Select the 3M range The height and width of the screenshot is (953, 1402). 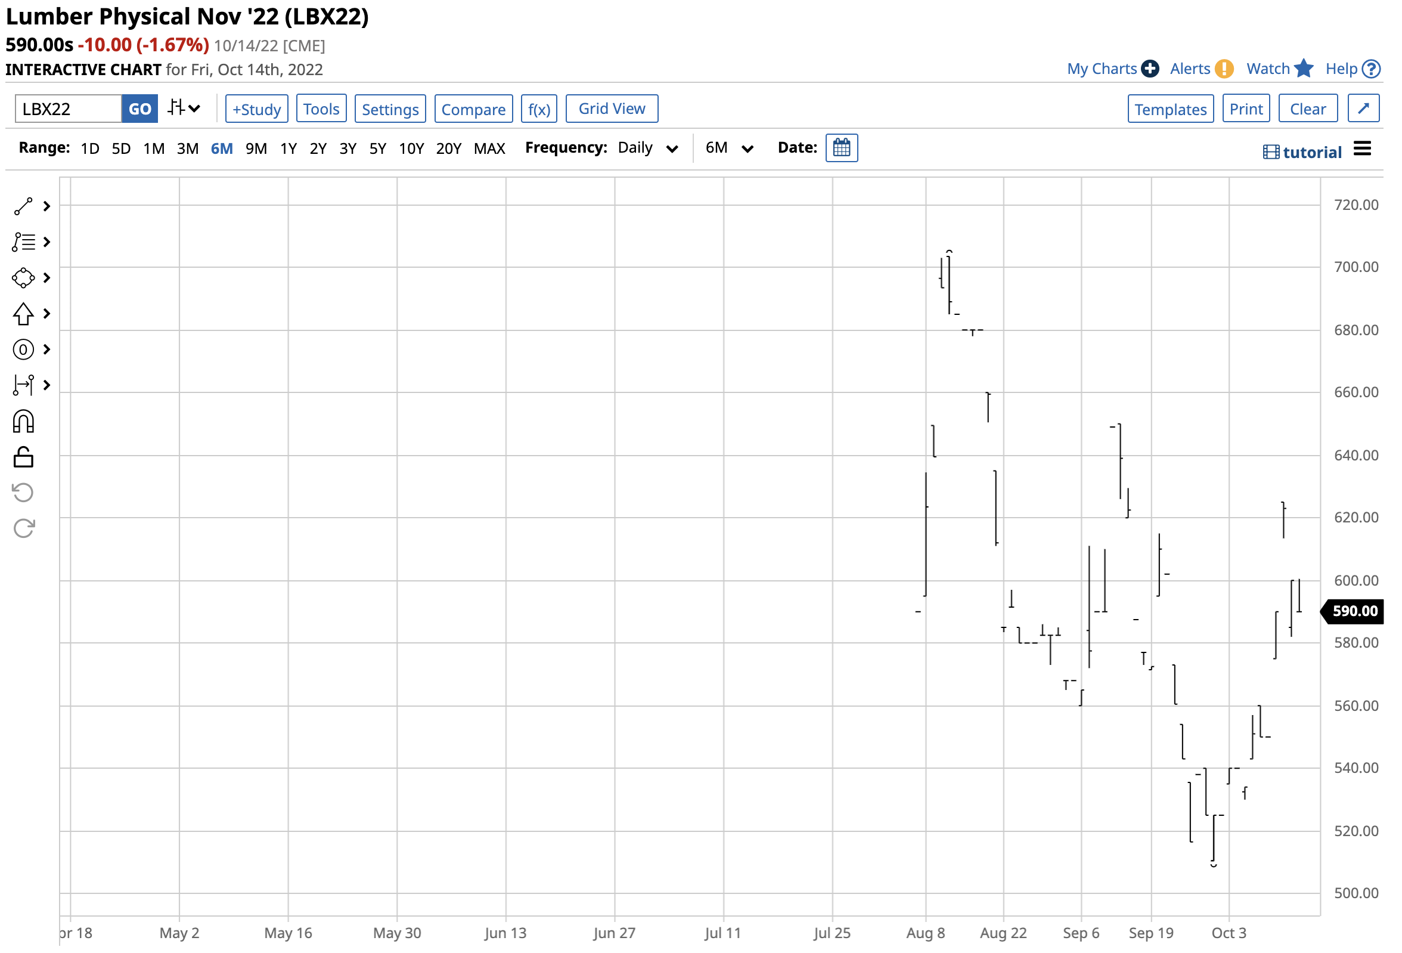188,148
